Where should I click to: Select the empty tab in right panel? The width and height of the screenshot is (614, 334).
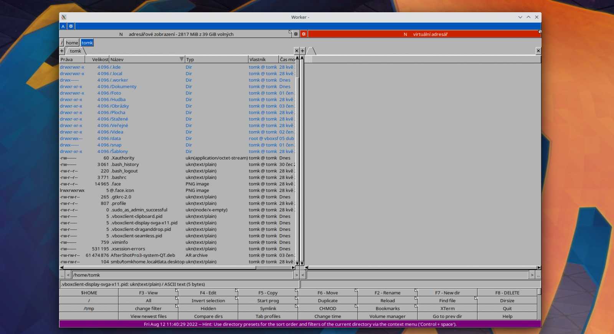point(311,51)
